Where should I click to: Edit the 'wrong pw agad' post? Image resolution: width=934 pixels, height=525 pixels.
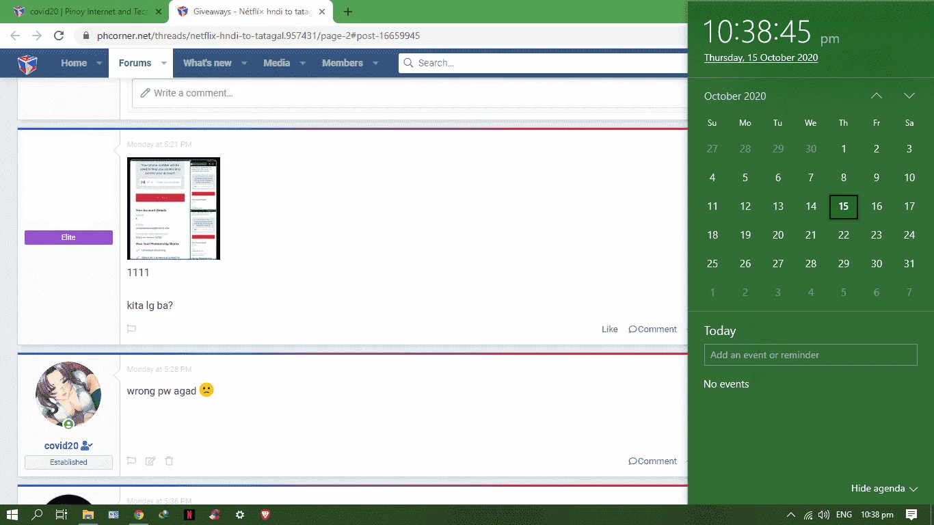150,461
